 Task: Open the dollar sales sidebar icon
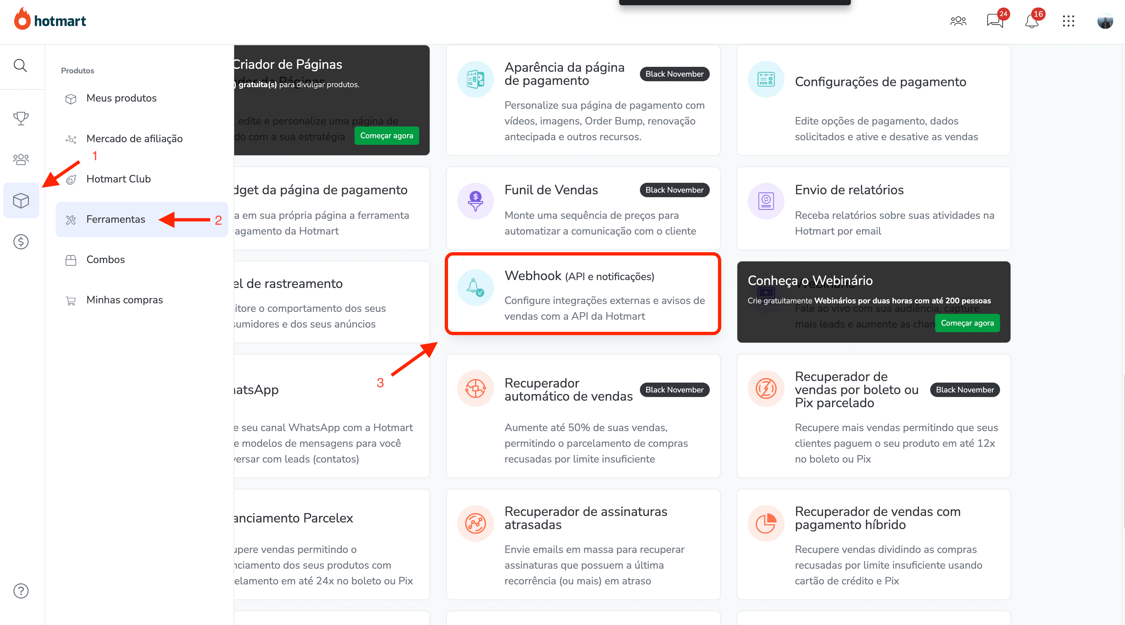pos(21,242)
